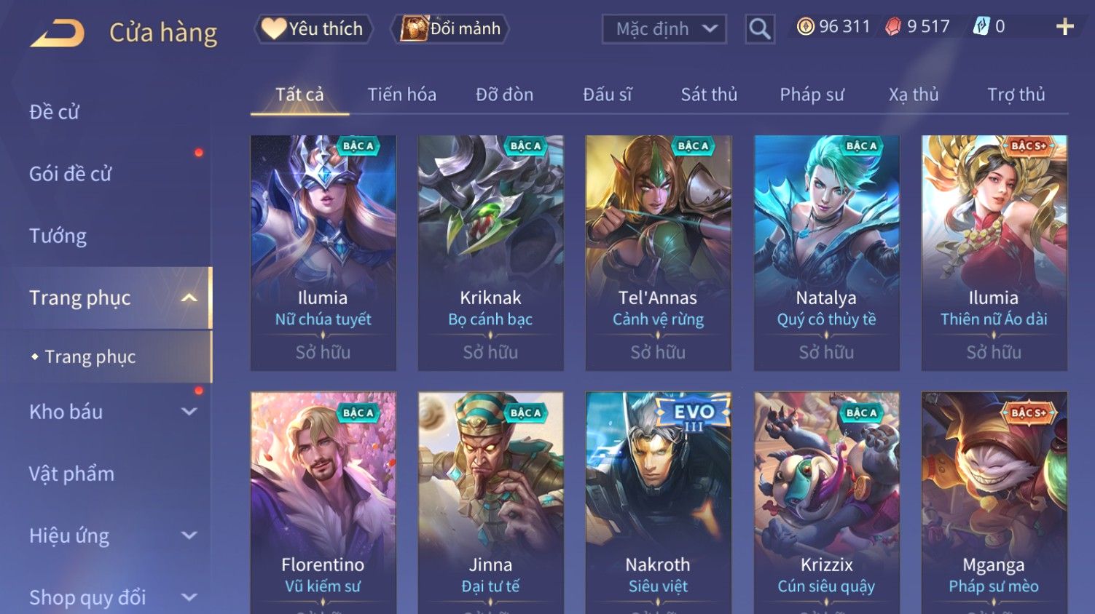The image size is (1095, 614).
Task: Click the Đổi mảnh chest icon
Action: click(x=414, y=28)
